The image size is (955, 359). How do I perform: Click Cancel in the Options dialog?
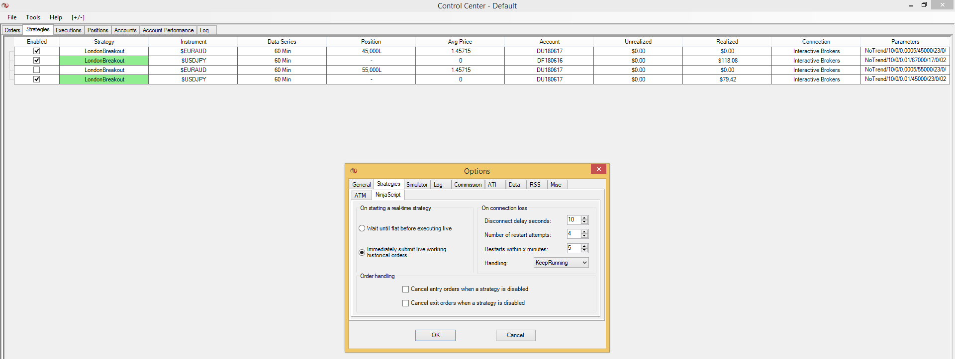515,335
